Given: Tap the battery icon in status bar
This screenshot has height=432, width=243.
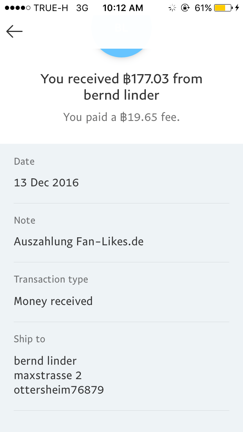Looking at the screenshot, I should pos(222,8).
